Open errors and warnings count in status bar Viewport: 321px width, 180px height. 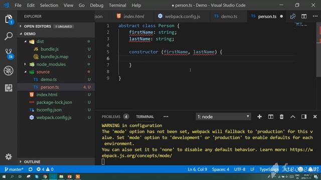(45, 169)
